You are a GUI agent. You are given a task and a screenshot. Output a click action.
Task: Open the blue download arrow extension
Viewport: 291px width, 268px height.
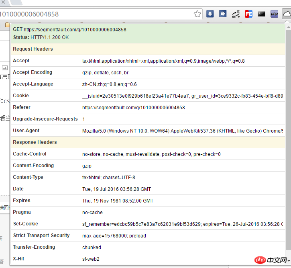pos(210,14)
